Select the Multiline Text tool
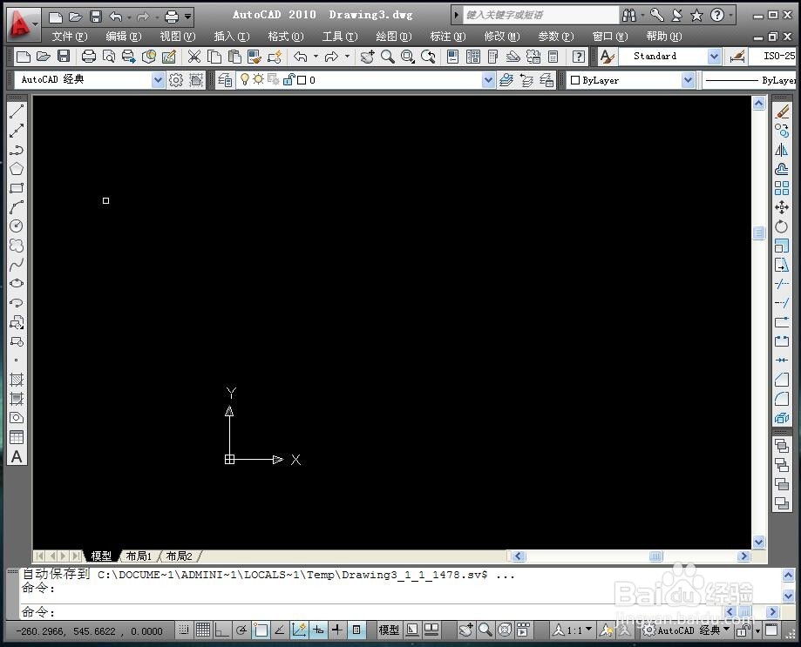The image size is (801, 647). pos(17,456)
